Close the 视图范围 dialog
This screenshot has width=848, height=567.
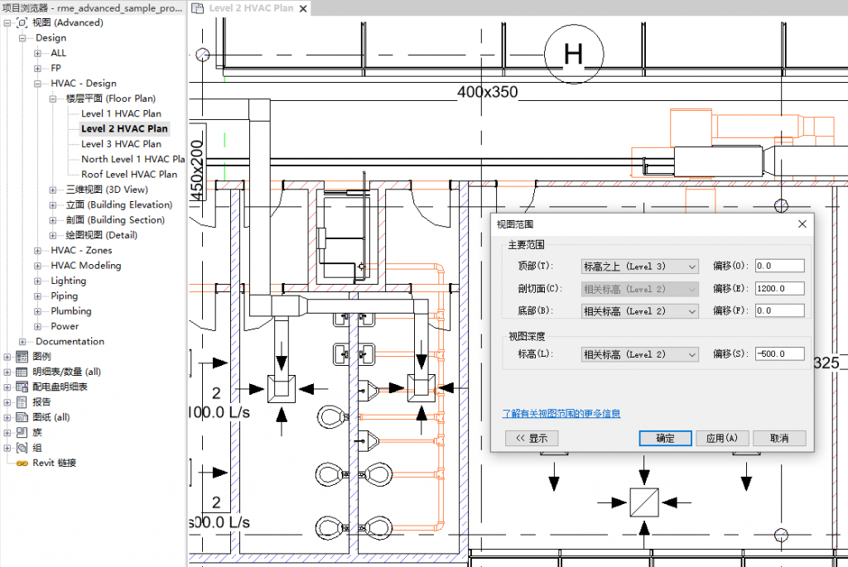802,223
